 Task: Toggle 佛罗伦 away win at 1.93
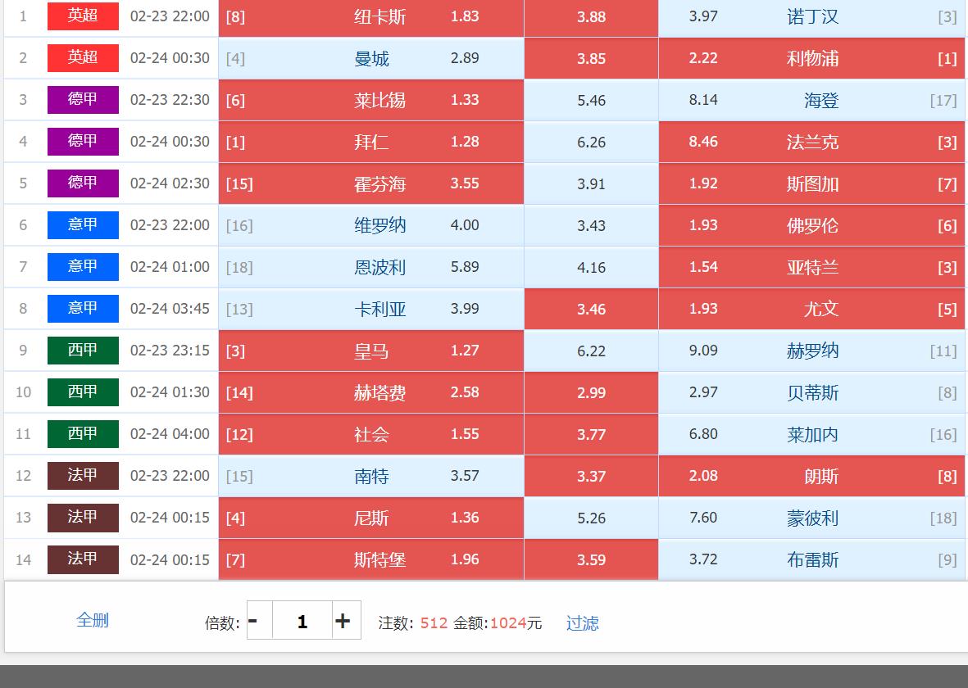pos(811,225)
